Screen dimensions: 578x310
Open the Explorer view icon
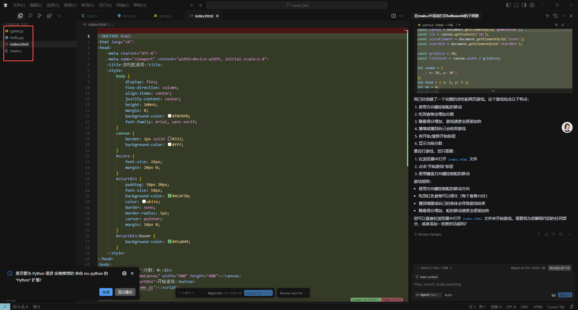pos(20,16)
